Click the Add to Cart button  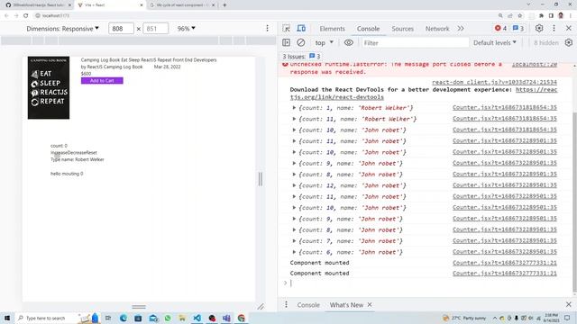[102, 80]
